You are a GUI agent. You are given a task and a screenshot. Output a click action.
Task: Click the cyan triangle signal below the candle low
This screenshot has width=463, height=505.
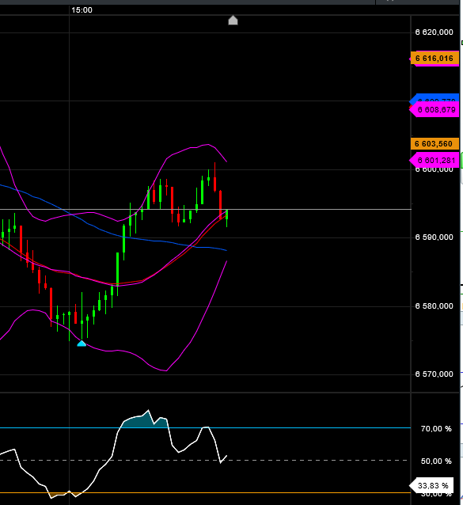[x=82, y=344]
